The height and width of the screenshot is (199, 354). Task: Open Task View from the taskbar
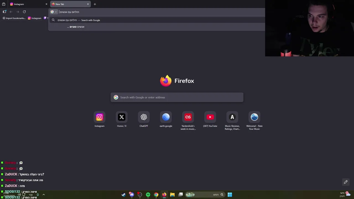(x=181, y=195)
